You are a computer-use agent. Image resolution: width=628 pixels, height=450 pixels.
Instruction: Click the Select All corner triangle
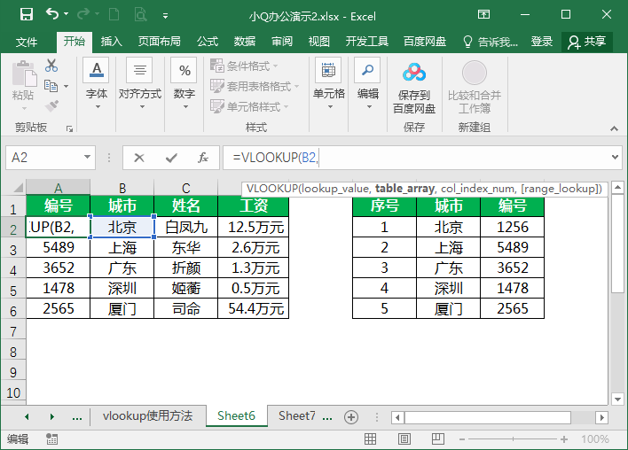pos(19,187)
